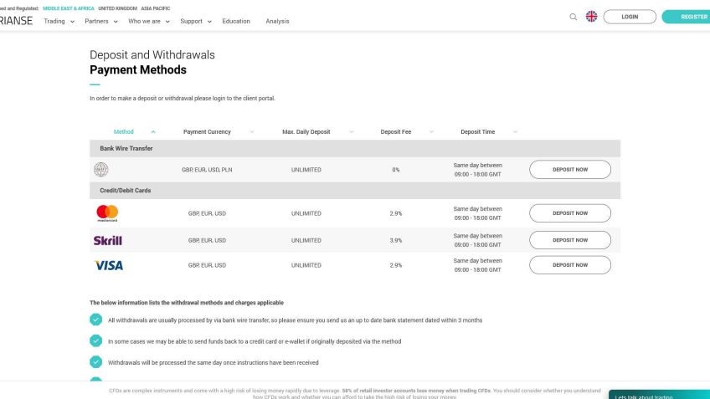Screen dimensions: 710x399
Task: Click the VISA logo
Action: 109,265
